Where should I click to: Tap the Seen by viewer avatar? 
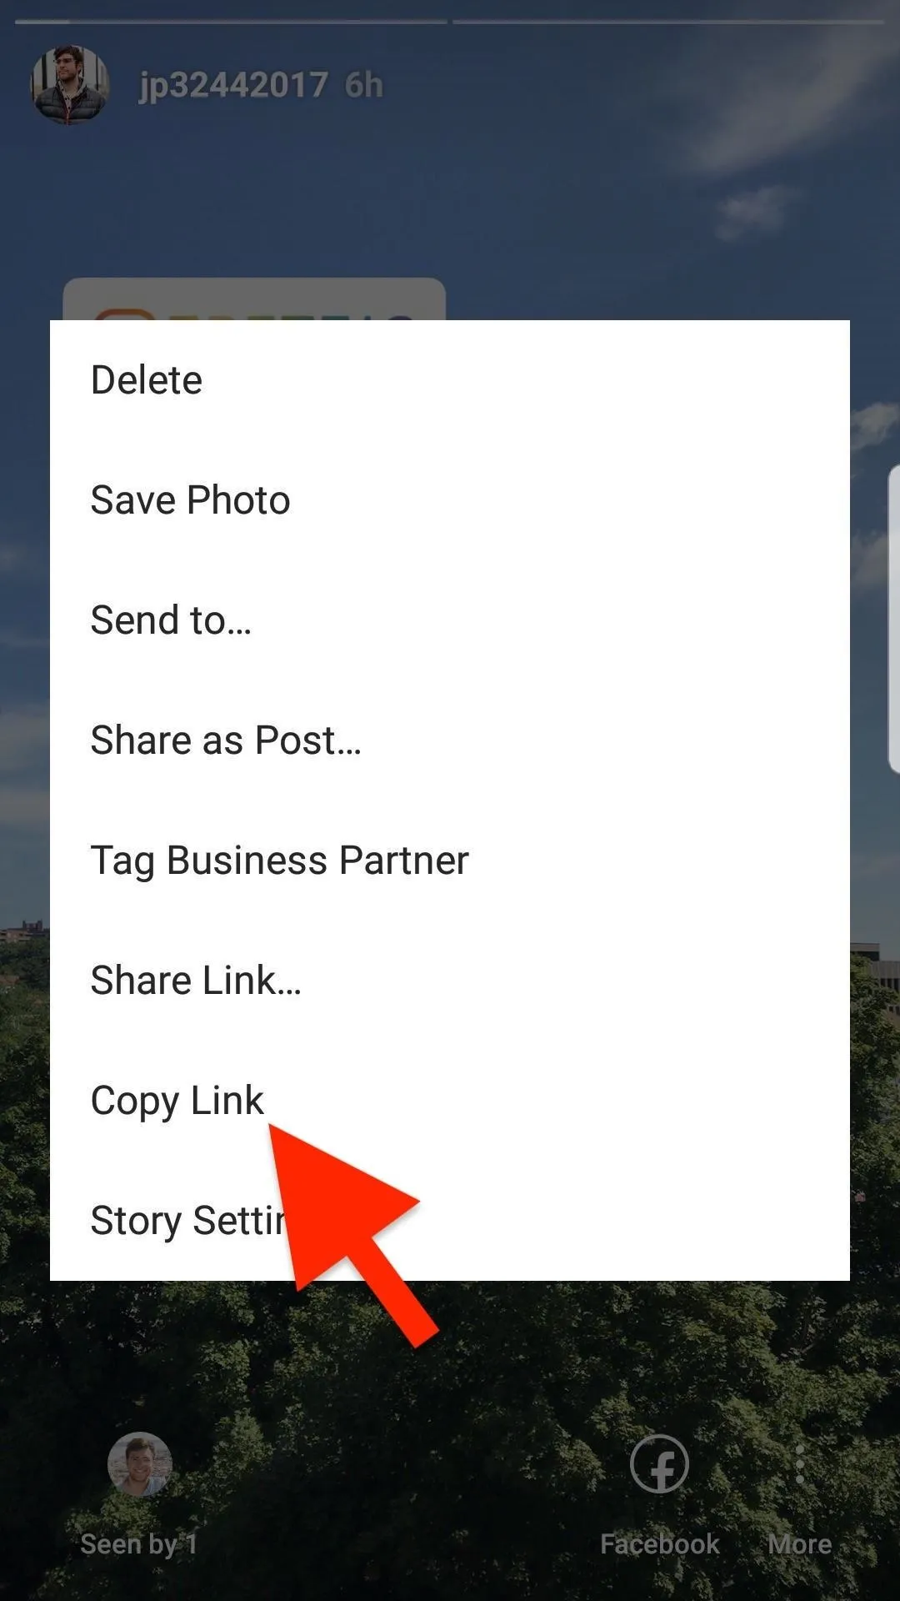coord(139,1464)
